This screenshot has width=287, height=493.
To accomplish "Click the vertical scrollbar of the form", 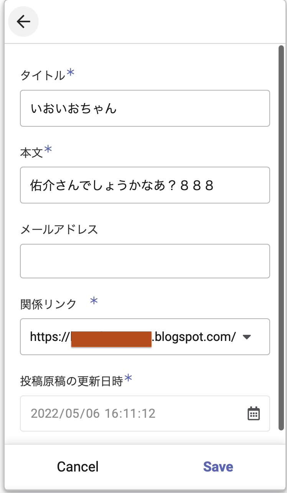I will tap(281, 230).
